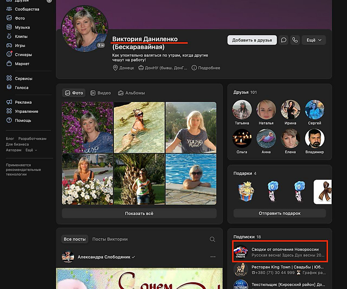Click Отправить подарок button

point(279,213)
